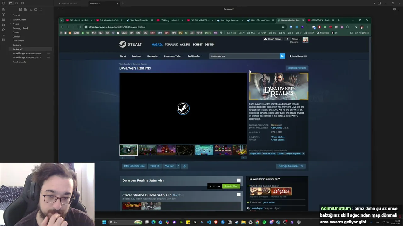
Task: Toggle Obsidian left sidebar collapse icon
Action: point(3,3)
